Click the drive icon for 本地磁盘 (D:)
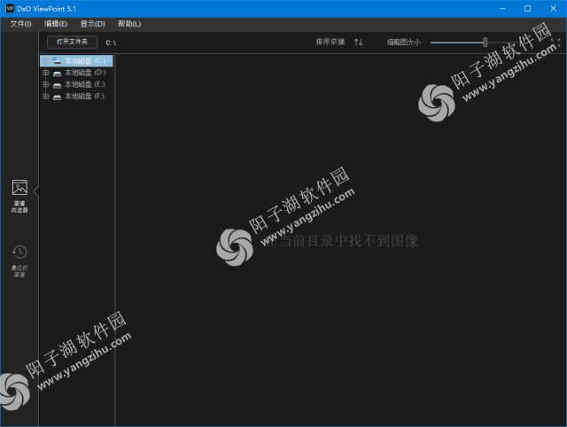 (57, 74)
